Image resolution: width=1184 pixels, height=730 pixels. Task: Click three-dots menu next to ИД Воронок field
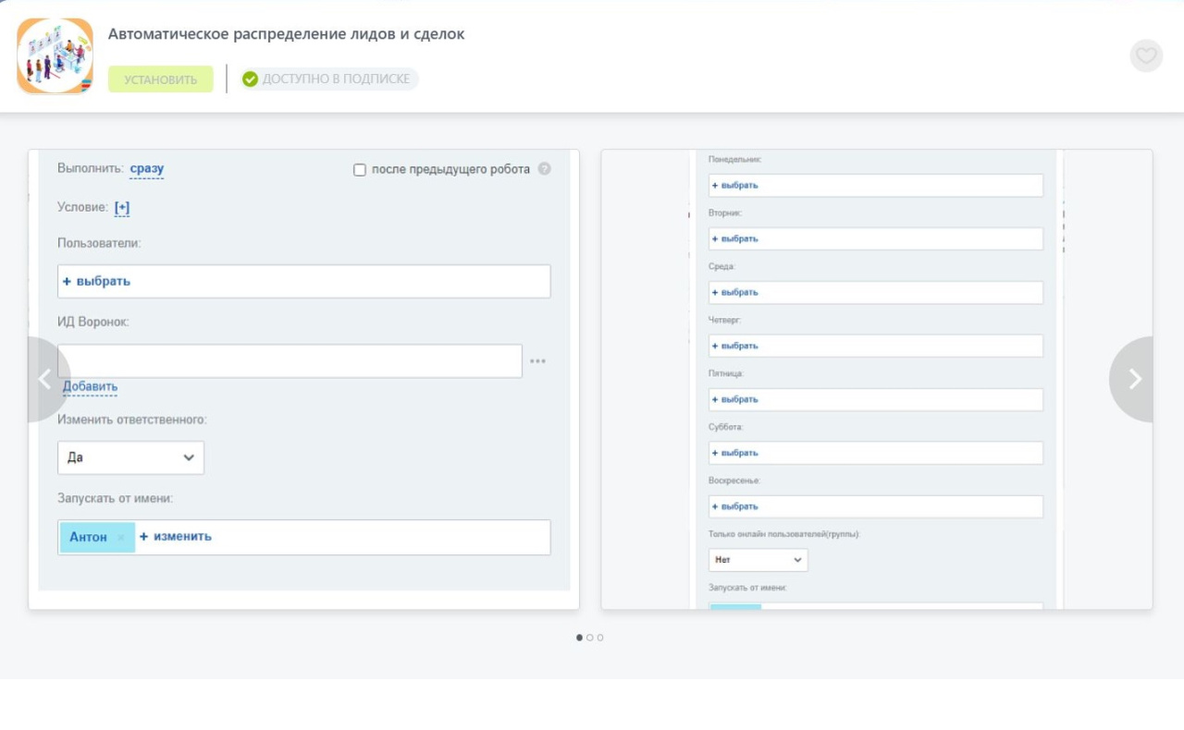click(537, 361)
